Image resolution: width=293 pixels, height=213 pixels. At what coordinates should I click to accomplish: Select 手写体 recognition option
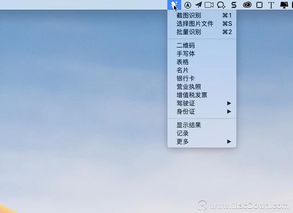pyautogui.click(x=202, y=54)
